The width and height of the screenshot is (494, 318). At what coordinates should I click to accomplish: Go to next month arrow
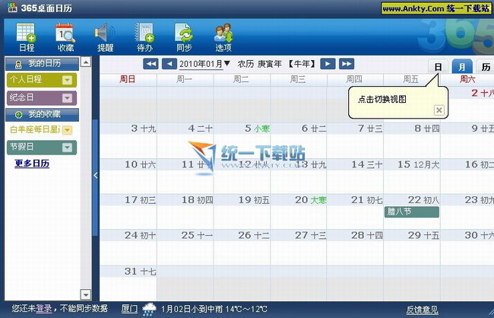click(327, 64)
